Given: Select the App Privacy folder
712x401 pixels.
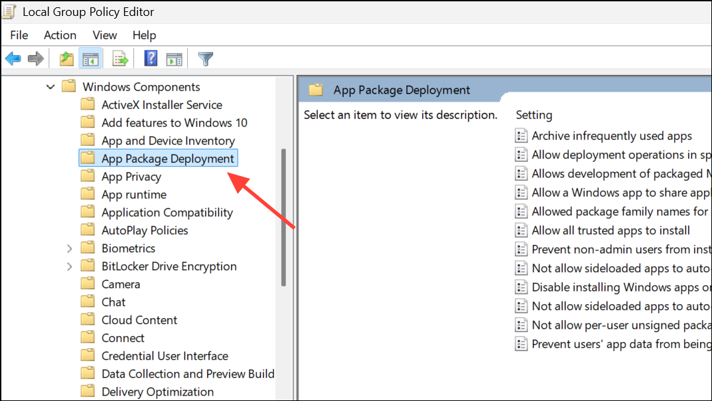Looking at the screenshot, I should point(131,177).
